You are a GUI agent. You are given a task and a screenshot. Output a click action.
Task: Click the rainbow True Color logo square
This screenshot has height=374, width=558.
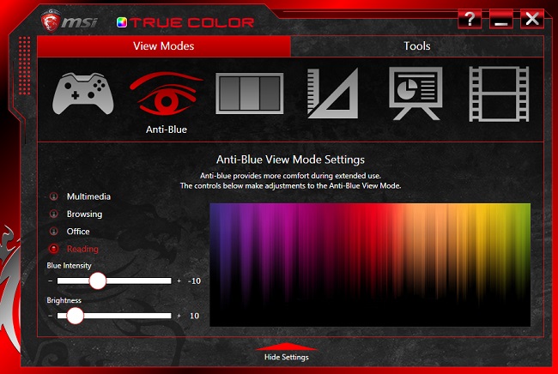[x=122, y=22]
